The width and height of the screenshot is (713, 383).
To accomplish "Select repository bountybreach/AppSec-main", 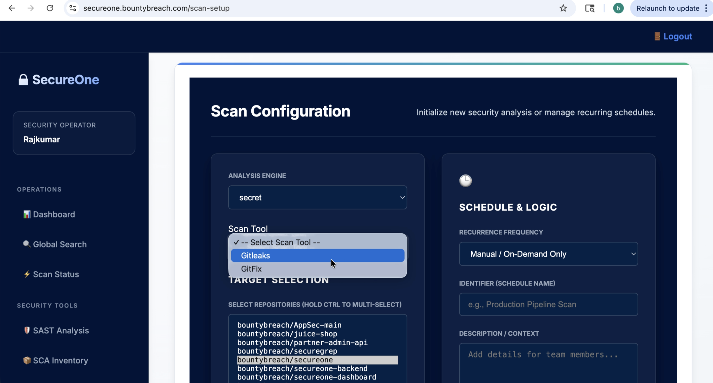I will [317, 325].
